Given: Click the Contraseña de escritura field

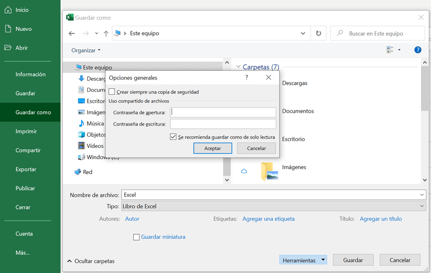Looking at the screenshot, I should tap(223, 124).
